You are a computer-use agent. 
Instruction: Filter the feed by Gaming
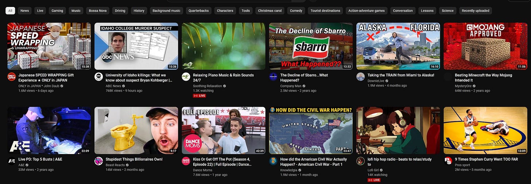point(57,11)
